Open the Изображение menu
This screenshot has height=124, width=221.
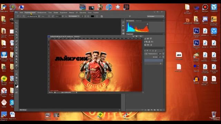[42, 12]
